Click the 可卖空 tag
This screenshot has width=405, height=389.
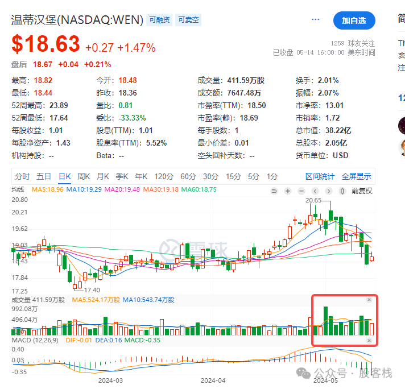coord(188,20)
